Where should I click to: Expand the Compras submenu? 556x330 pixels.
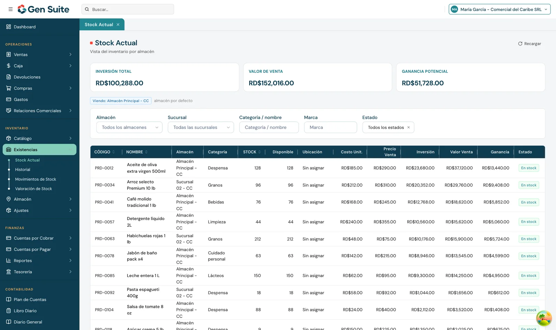(71, 88)
